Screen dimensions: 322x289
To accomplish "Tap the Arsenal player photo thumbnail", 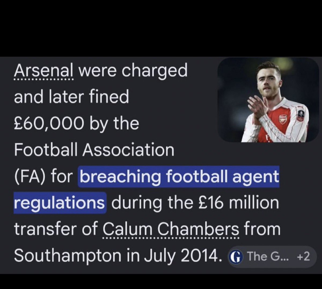I will click(x=268, y=100).
